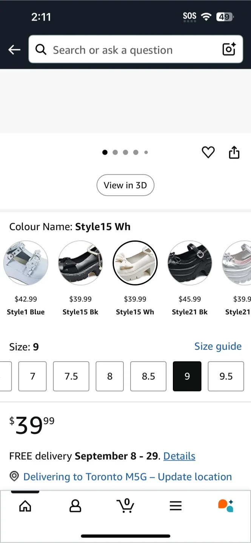Select Style15 Bk colour swatch

pos(80,263)
